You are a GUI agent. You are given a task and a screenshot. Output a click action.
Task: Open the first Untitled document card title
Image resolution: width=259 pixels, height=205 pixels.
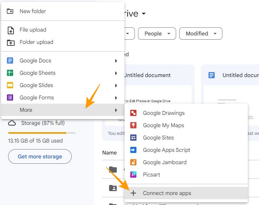coord(147,75)
